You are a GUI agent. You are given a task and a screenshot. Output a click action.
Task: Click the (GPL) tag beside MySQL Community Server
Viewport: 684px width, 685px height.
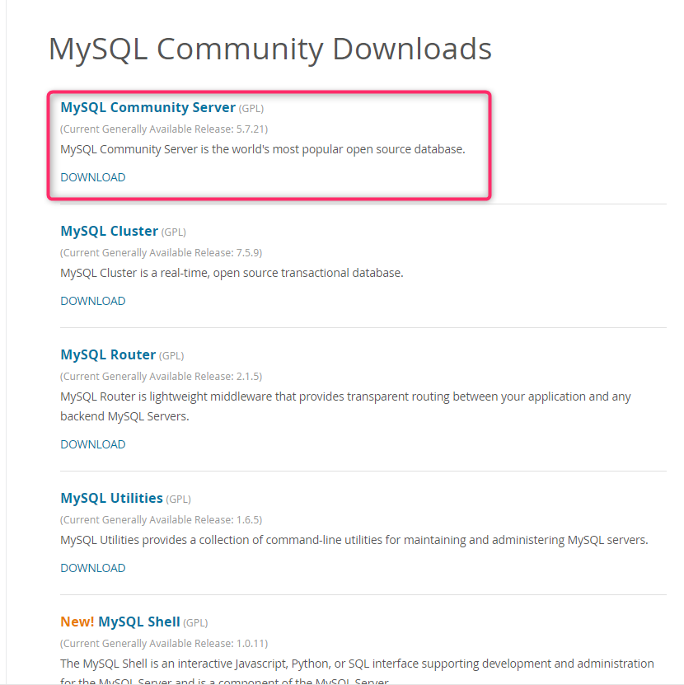point(251,108)
